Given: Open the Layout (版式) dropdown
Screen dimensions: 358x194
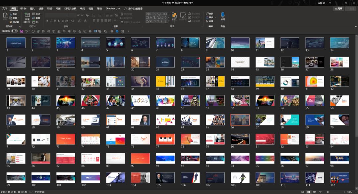Looking at the screenshot, I should pos(36,14).
